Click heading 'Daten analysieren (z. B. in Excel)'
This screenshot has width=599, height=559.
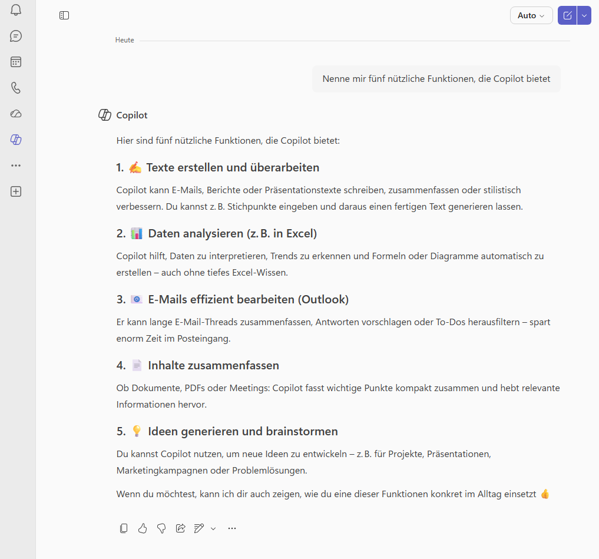[x=233, y=233]
